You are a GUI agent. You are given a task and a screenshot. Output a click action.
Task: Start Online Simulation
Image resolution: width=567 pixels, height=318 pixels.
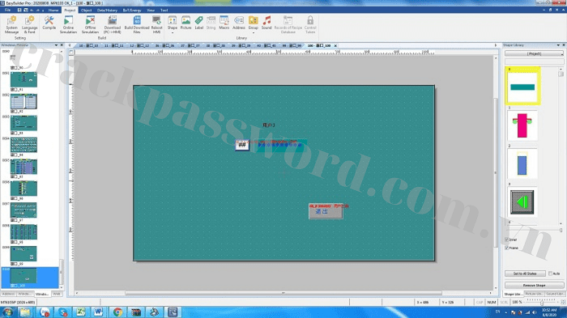point(68,24)
